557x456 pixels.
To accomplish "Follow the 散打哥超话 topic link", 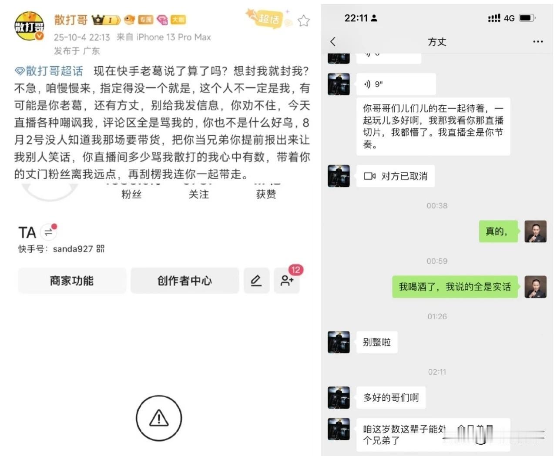I will pyautogui.click(x=49, y=71).
